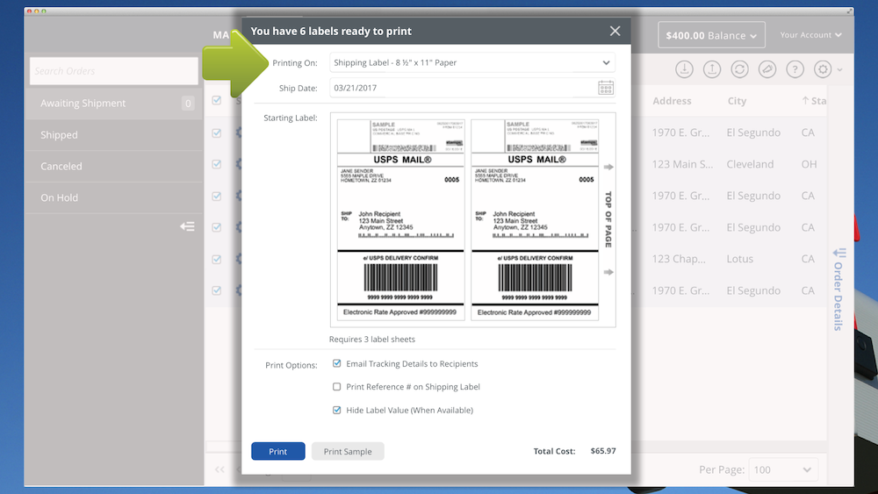Click the refresh orders toolbar icon
This screenshot has width=878, height=494.
(739, 69)
